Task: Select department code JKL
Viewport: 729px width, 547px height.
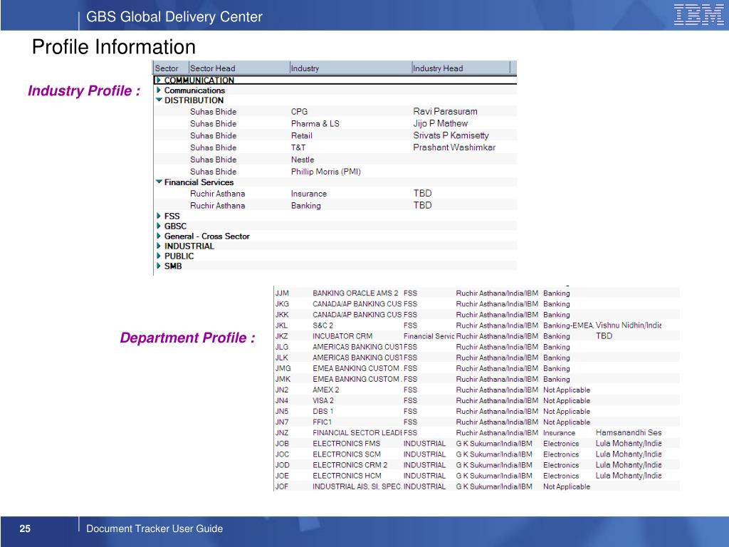Action: click(x=281, y=325)
